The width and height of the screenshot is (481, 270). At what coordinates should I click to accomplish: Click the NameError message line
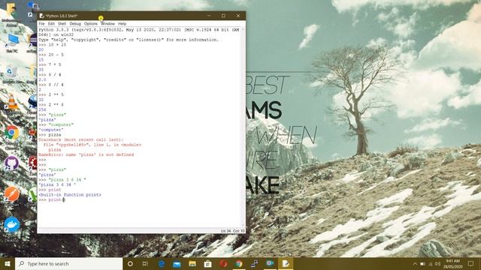pyautogui.click(x=86, y=154)
